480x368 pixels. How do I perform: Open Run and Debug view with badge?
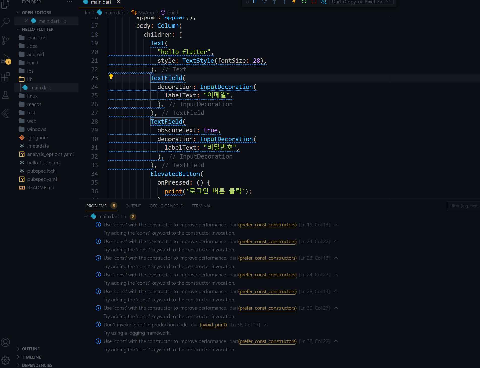[5, 59]
